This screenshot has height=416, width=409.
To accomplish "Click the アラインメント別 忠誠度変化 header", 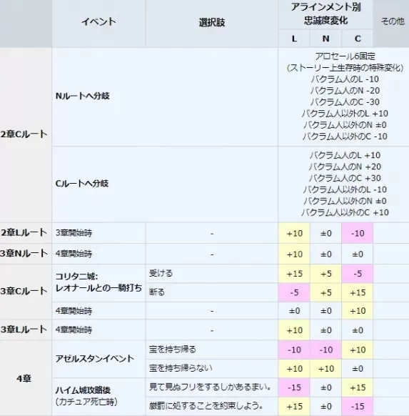I will (325, 14).
